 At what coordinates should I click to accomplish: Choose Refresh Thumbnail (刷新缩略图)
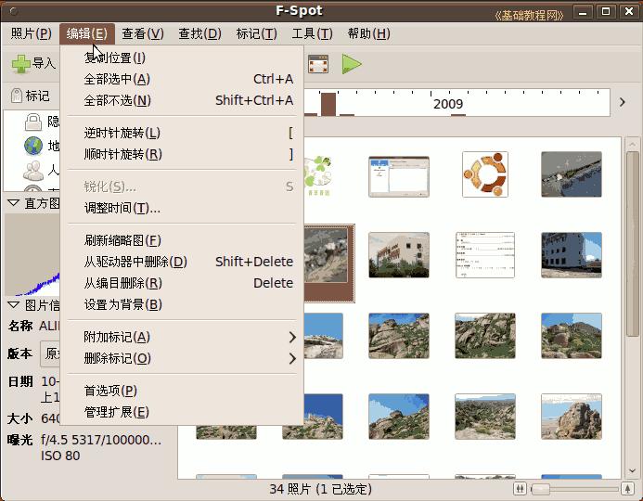click(x=182, y=240)
